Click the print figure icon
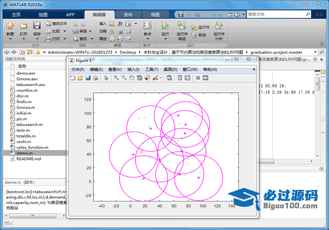 coord(95,78)
